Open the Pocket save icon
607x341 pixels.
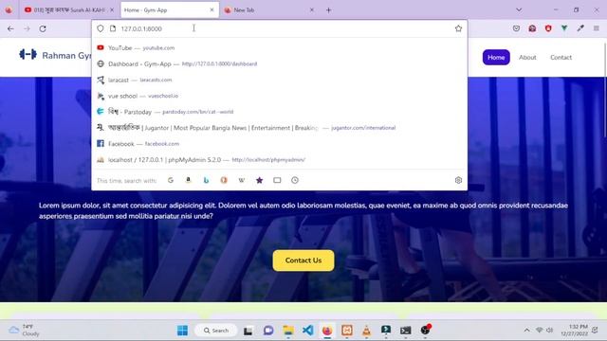tap(516, 28)
